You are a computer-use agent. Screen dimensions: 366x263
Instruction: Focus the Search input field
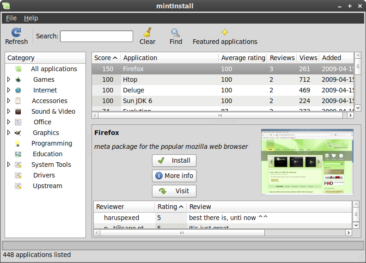[x=97, y=36]
